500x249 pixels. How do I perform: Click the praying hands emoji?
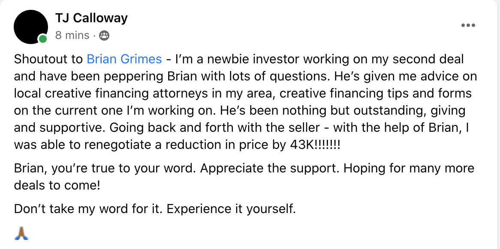(21, 233)
